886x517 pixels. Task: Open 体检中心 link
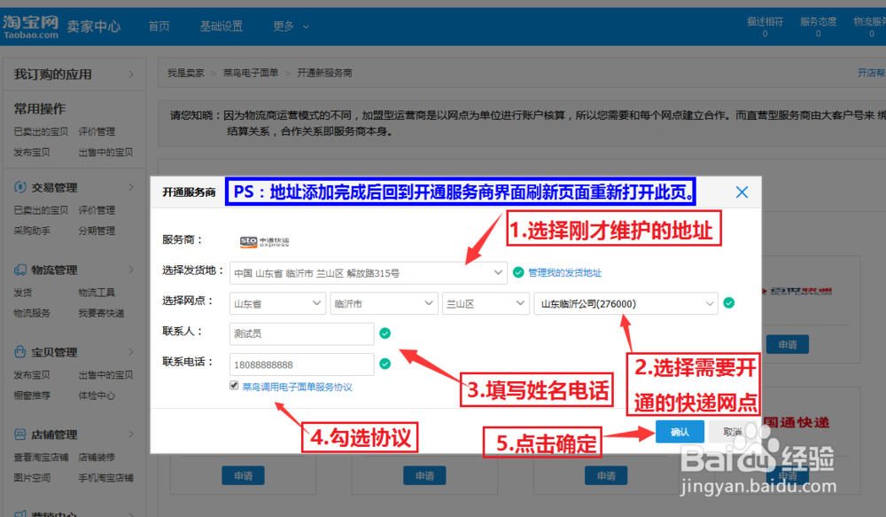point(97,396)
